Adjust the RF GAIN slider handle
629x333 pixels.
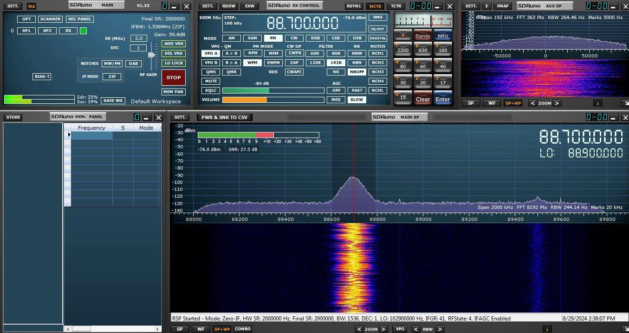coord(151,55)
